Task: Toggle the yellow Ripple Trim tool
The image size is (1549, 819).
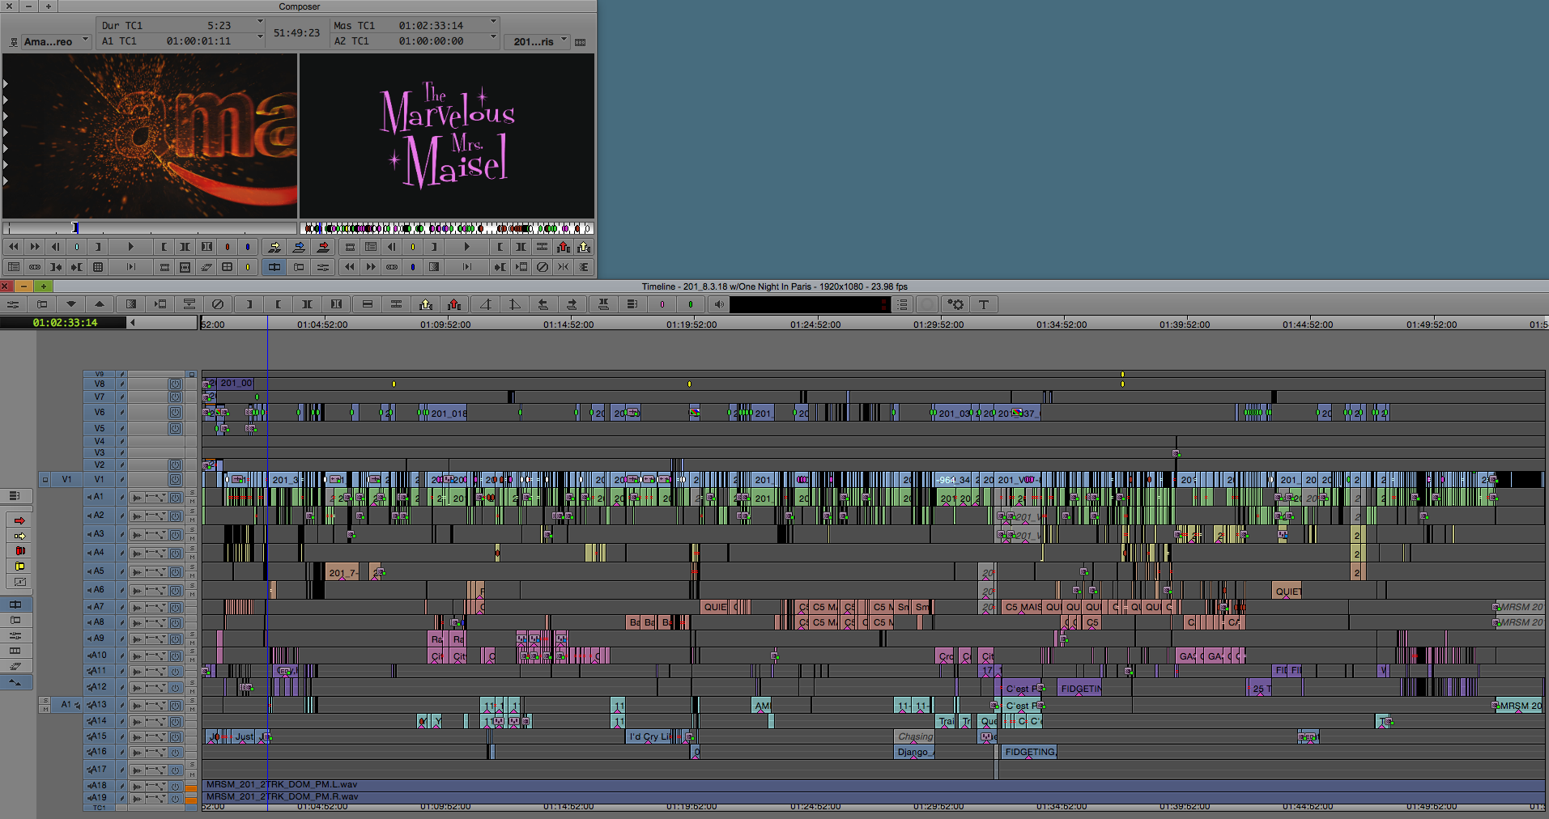Action: (x=19, y=567)
